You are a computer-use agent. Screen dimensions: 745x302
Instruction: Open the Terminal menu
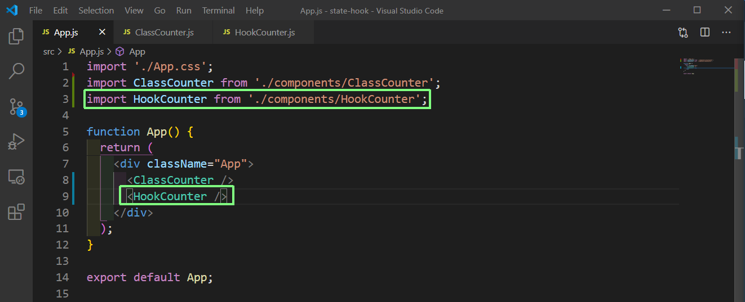(219, 11)
